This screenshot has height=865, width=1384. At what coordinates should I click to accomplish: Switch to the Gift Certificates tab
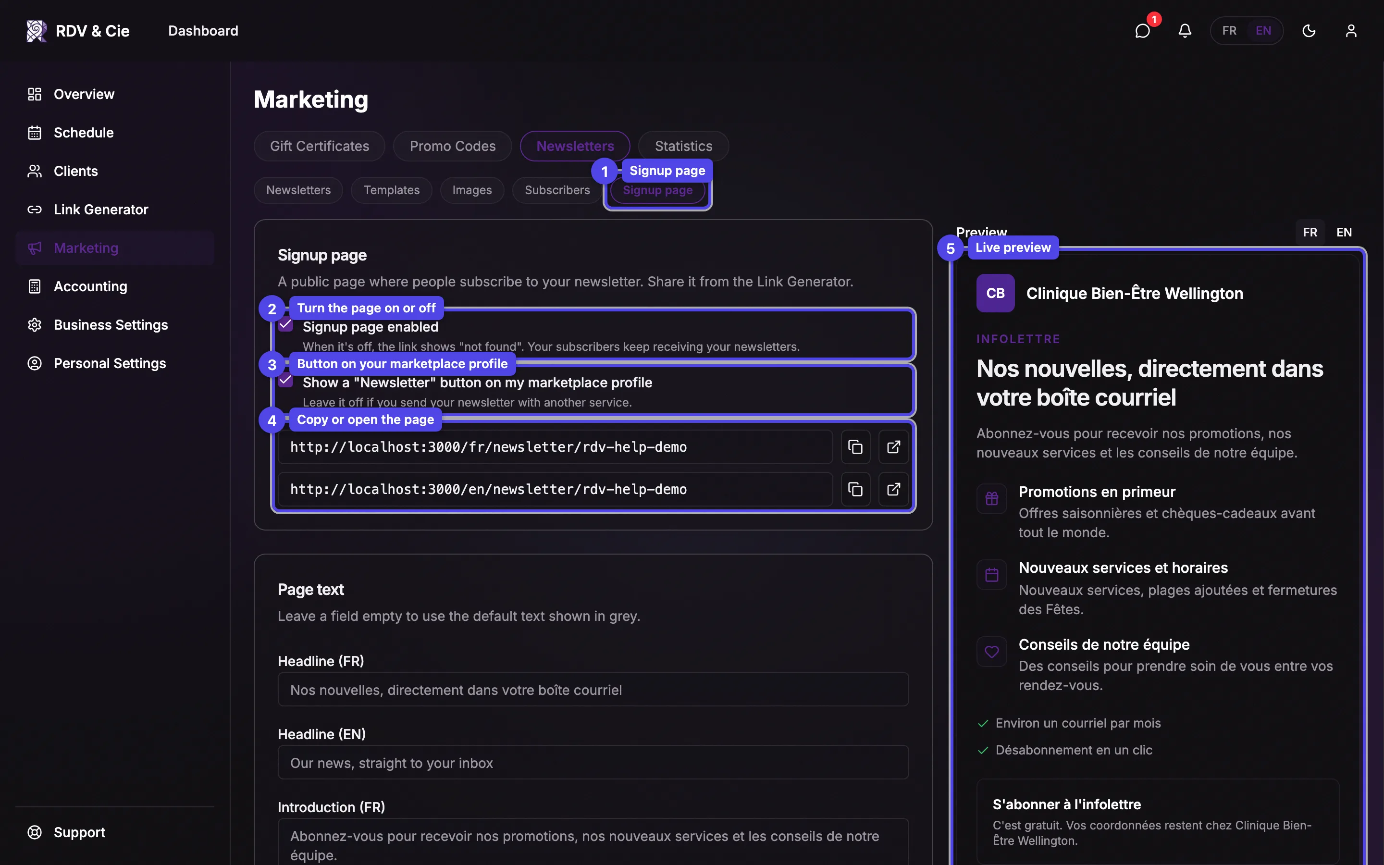click(x=320, y=146)
